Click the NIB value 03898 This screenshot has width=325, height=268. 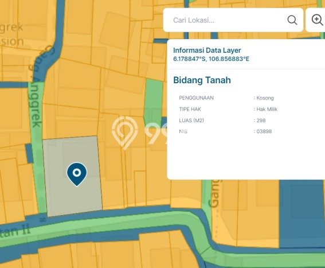[264, 131]
